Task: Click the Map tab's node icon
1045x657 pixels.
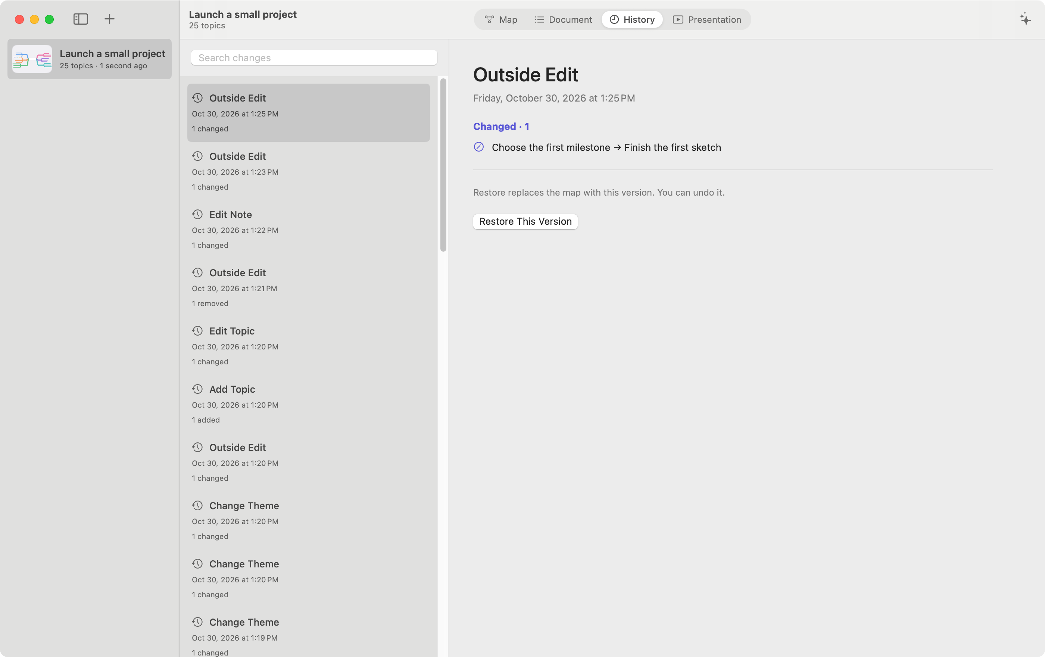Action: (x=489, y=19)
